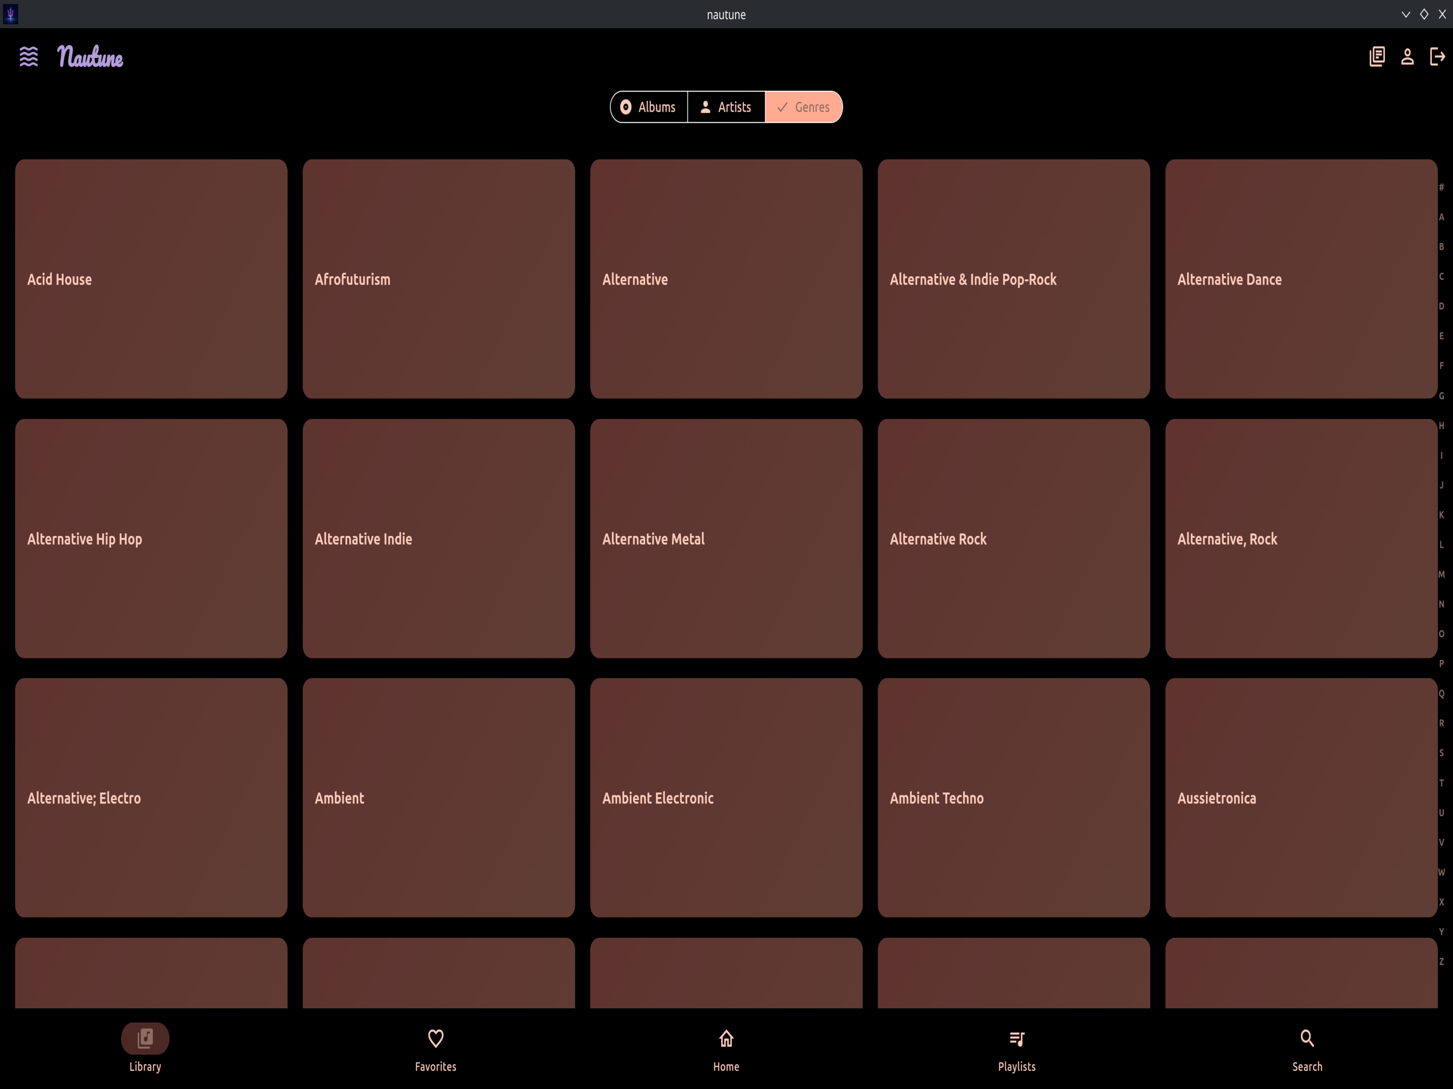Screen dimensions: 1453x1089
Task: Open the Playlists tab
Action: coord(1017,1048)
